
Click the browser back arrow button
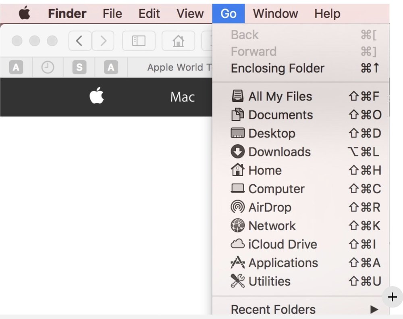pos(80,41)
